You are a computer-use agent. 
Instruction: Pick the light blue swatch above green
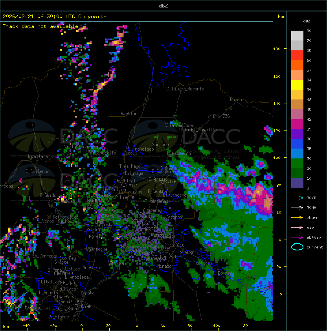click(297, 153)
